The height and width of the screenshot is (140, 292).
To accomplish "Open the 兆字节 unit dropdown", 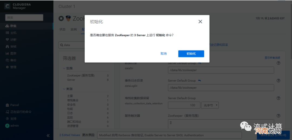I will 210,105.
